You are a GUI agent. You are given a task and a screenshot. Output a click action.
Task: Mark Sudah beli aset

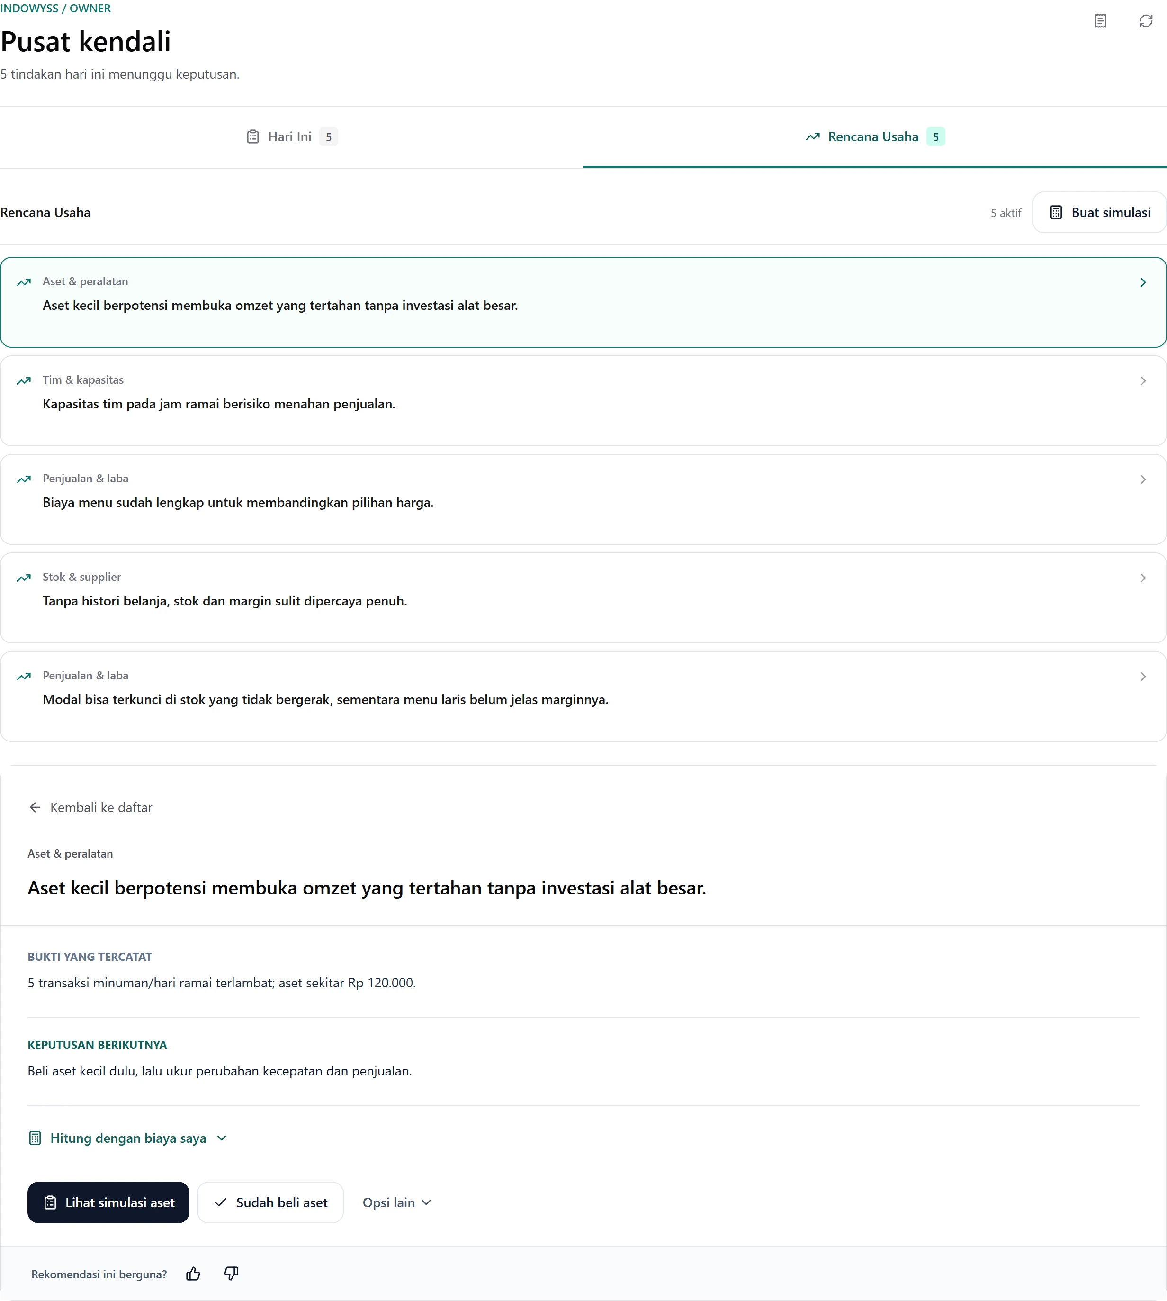click(x=270, y=1202)
